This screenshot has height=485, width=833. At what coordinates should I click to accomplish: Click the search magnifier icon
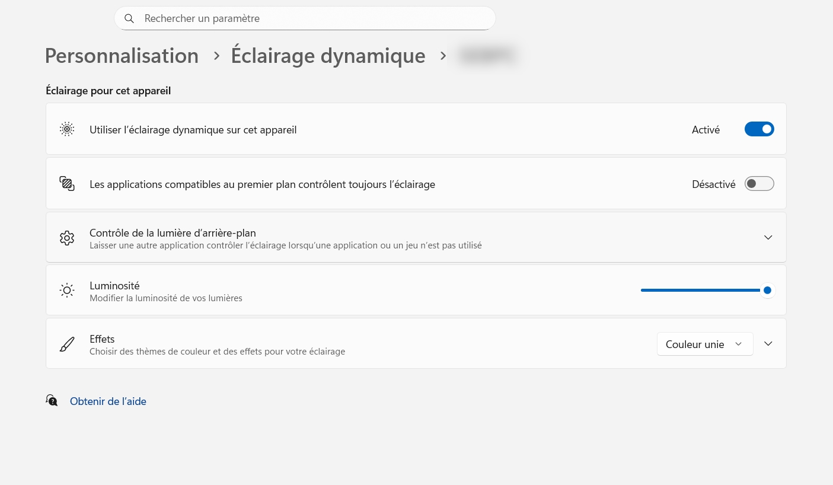pyautogui.click(x=129, y=18)
